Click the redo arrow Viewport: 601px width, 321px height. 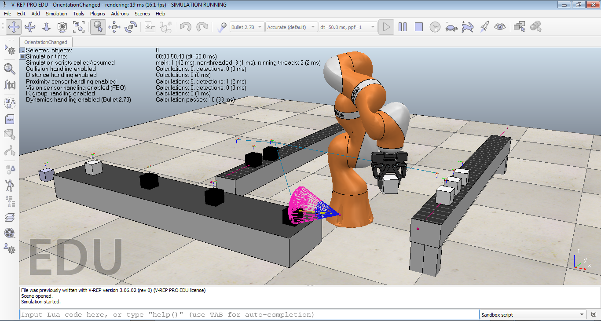[x=202, y=27]
